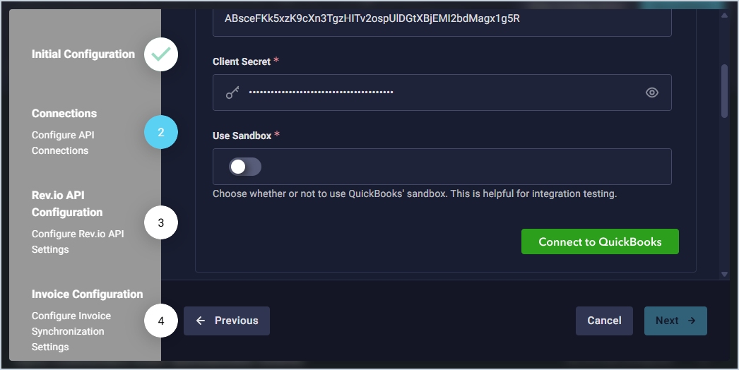Select step 4 circle for Invoice Configuration
The width and height of the screenshot is (739, 370).
click(161, 321)
